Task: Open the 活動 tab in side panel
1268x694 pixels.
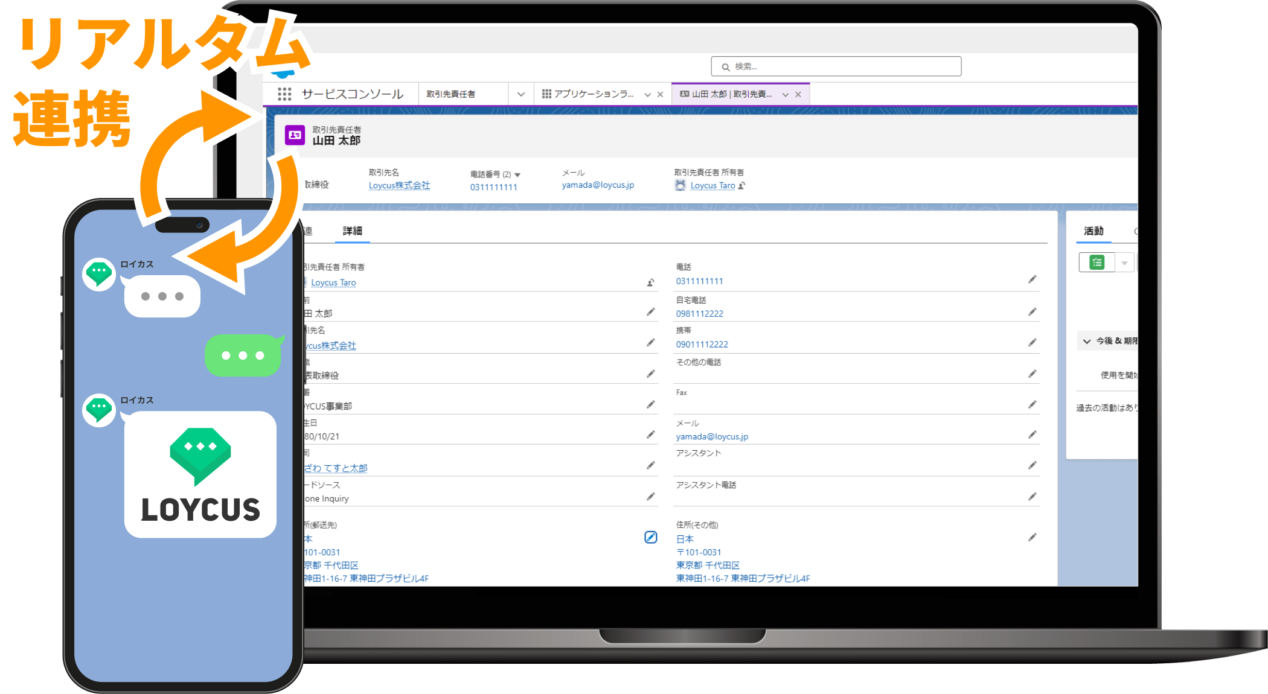Action: tap(1093, 231)
